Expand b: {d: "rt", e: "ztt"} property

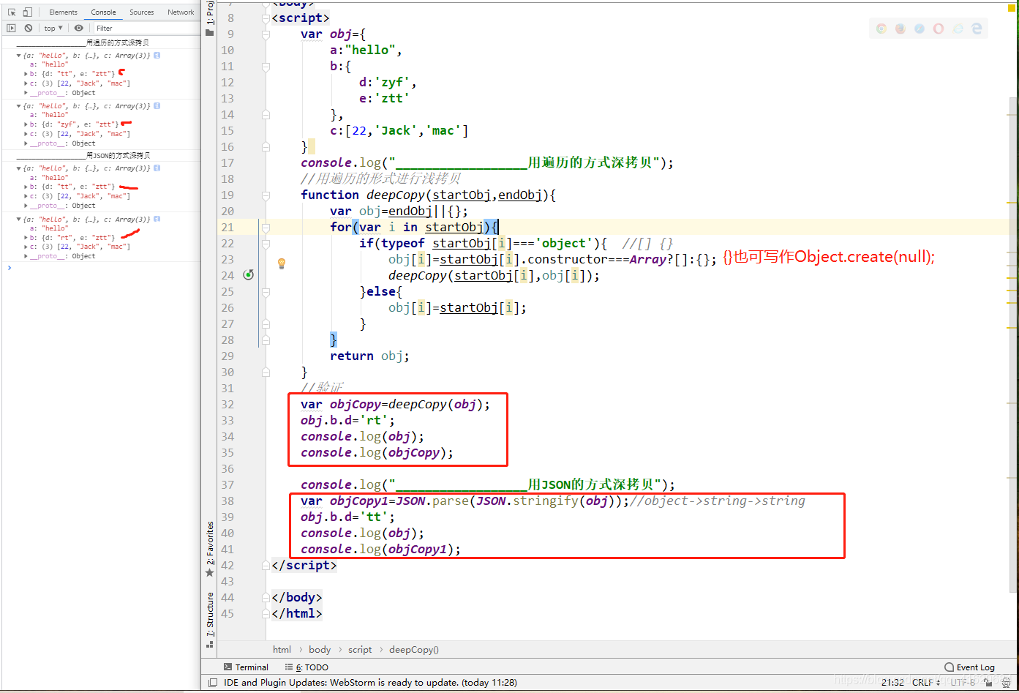(26, 238)
